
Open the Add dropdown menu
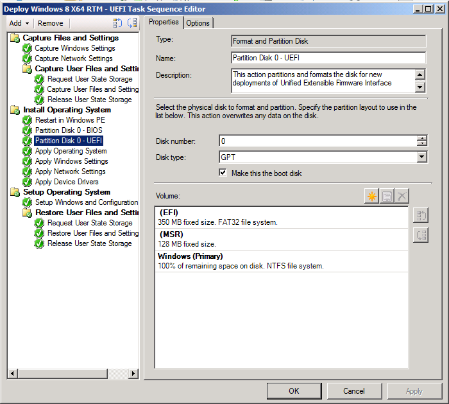coord(19,23)
